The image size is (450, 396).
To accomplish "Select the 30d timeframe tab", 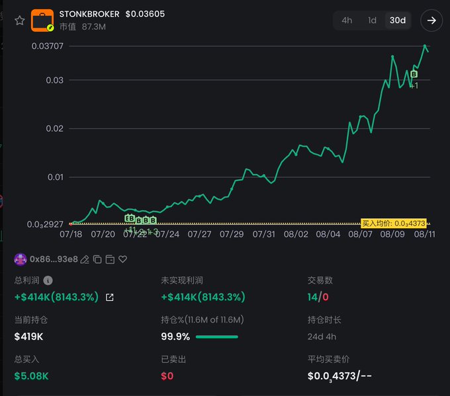I will pos(398,20).
